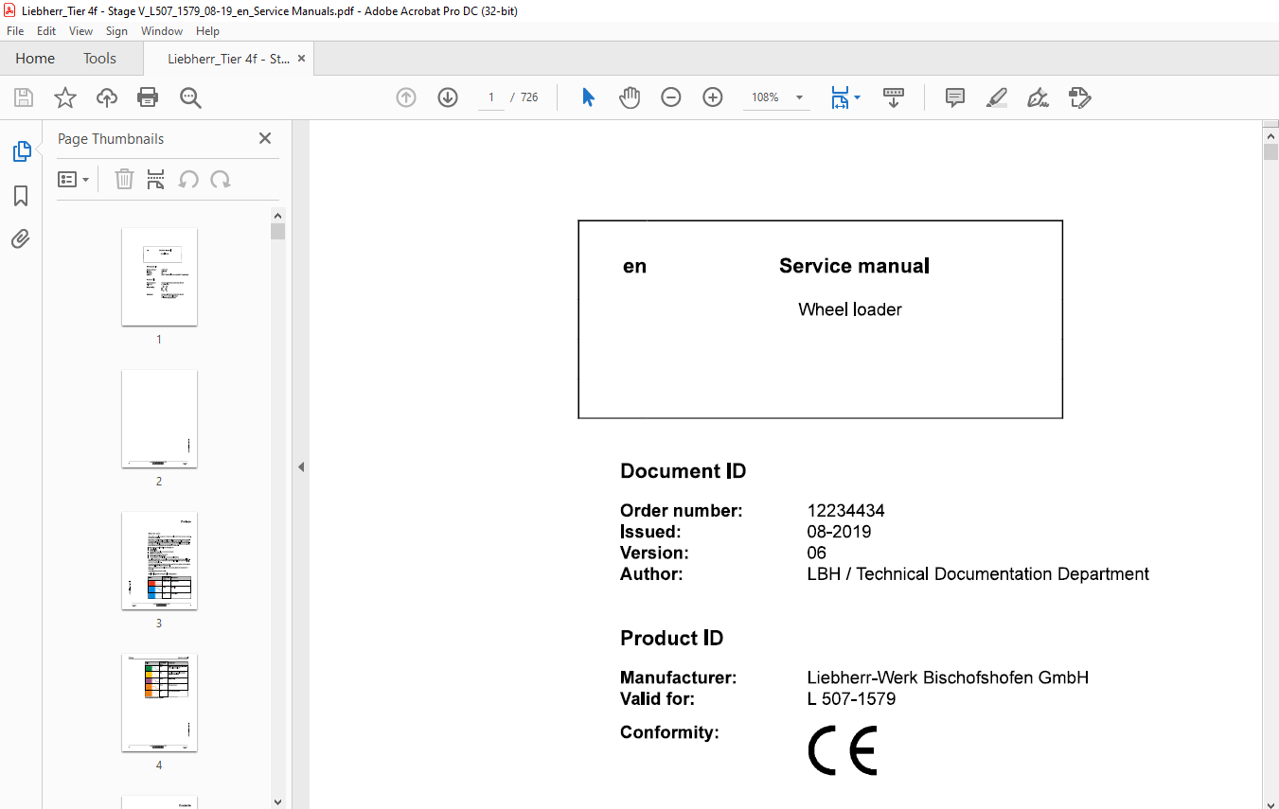
Task: Click the stamp tool icon
Action: click(1080, 97)
